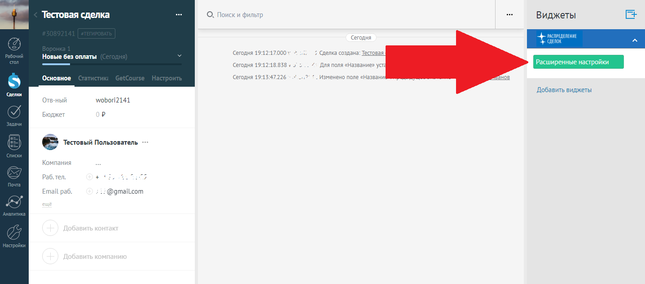This screenshot has width=645, height=284.
Task: Expand the Новые без оплаты stage dropdown
Action: [180, 56]
